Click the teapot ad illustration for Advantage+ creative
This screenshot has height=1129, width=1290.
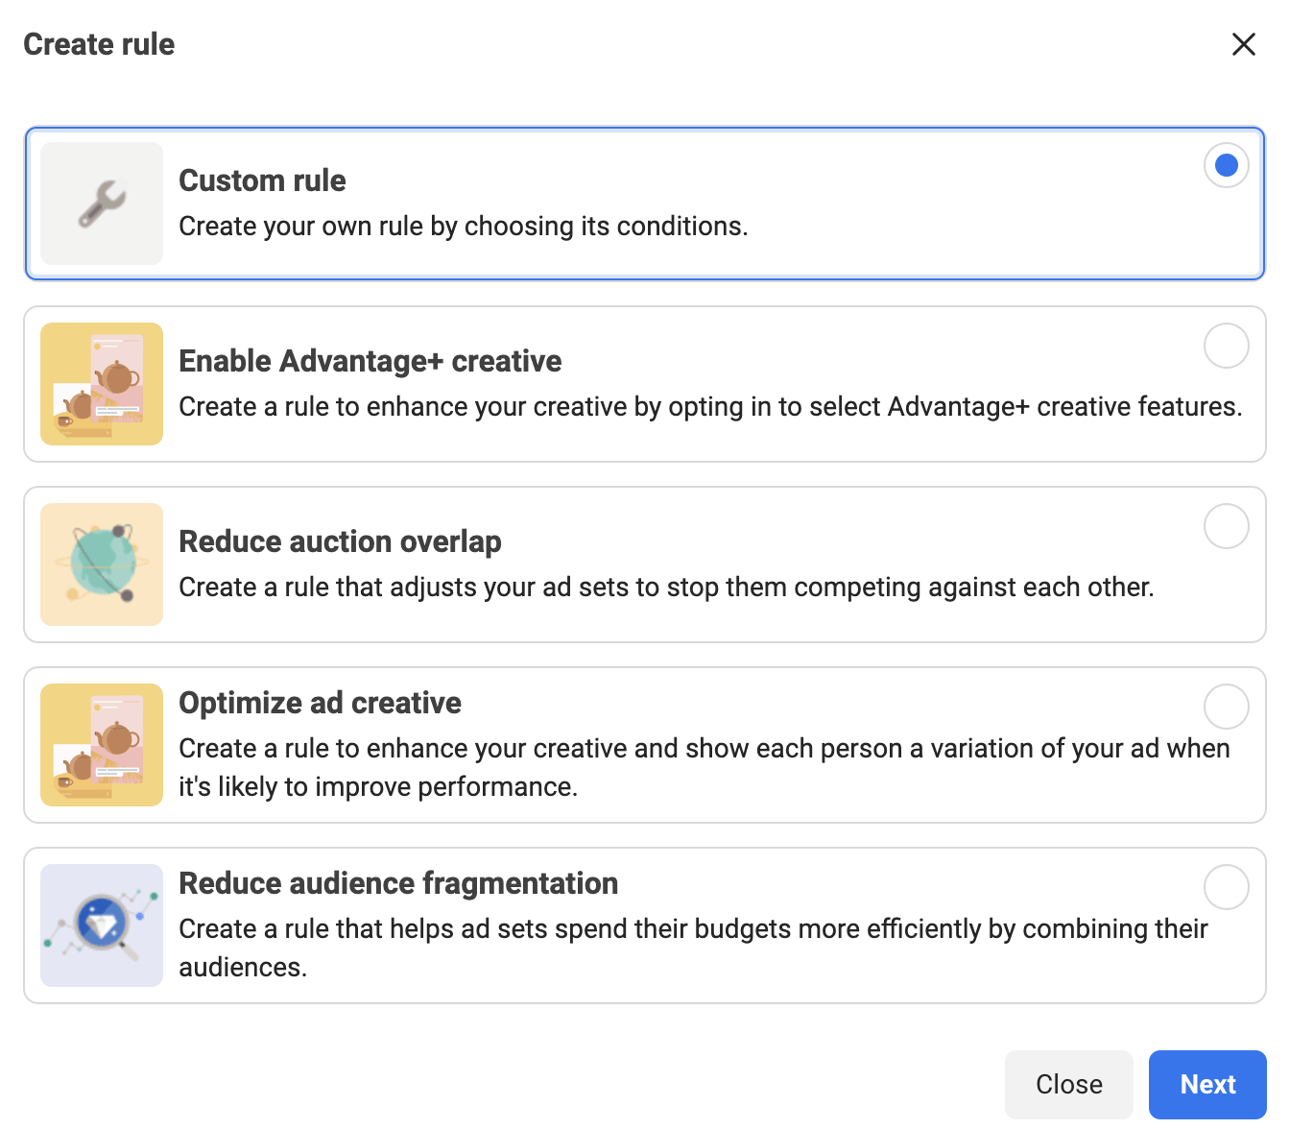[101, 384]
